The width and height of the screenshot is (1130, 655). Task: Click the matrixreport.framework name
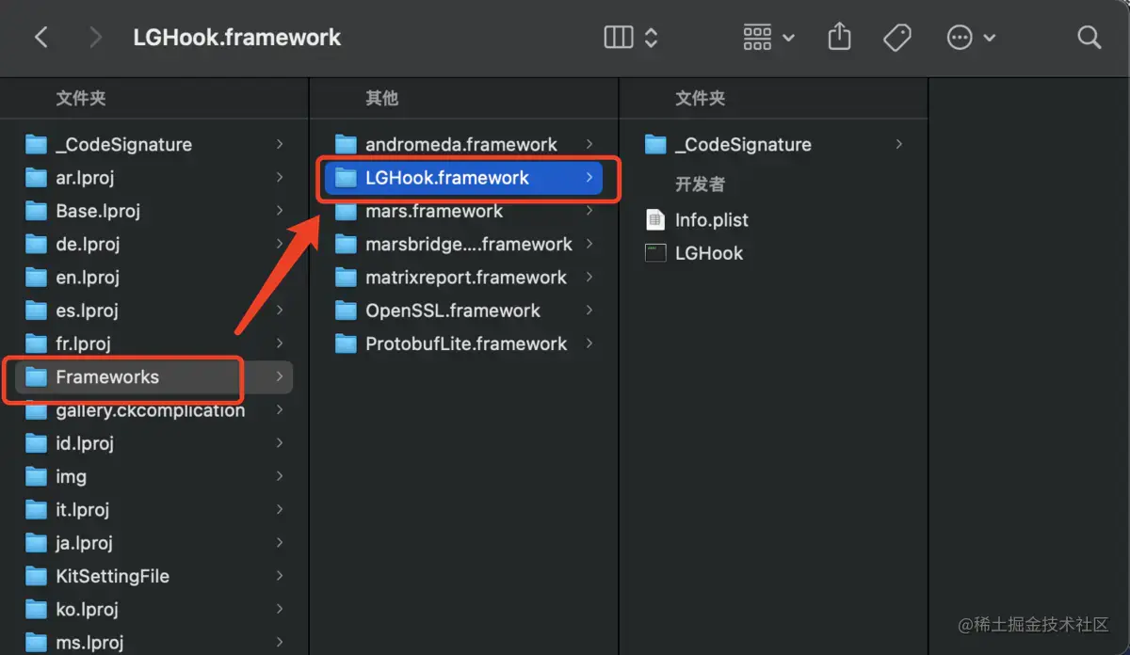466,277
